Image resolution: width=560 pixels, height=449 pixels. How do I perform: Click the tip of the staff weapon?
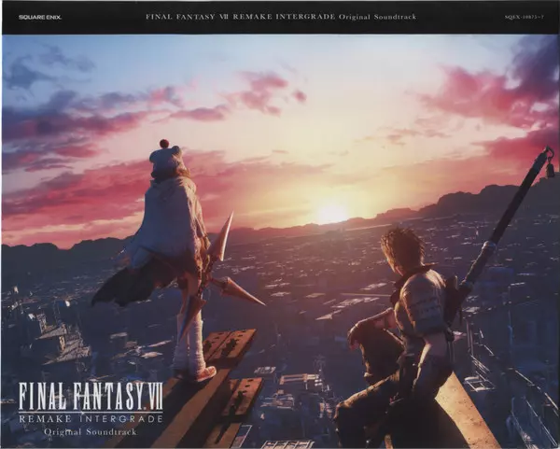[547, 154]
